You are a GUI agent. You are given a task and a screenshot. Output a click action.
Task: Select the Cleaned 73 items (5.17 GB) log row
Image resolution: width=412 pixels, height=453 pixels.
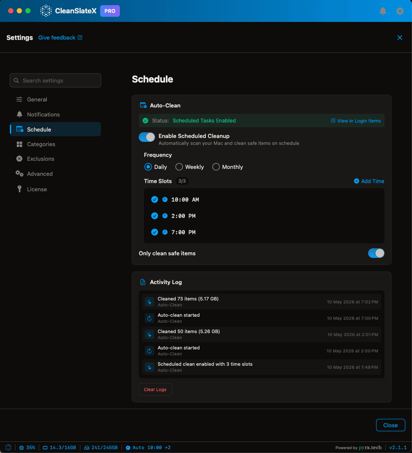tap(262, 302)
